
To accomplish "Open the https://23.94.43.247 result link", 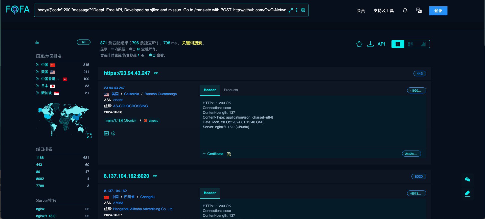I will 127,73.
